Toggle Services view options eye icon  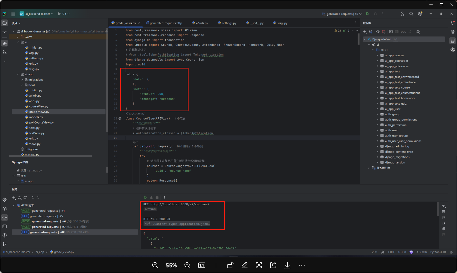pos(19,198)
